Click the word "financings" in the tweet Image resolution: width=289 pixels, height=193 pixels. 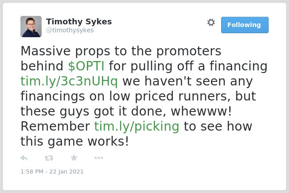pos(53,96)
